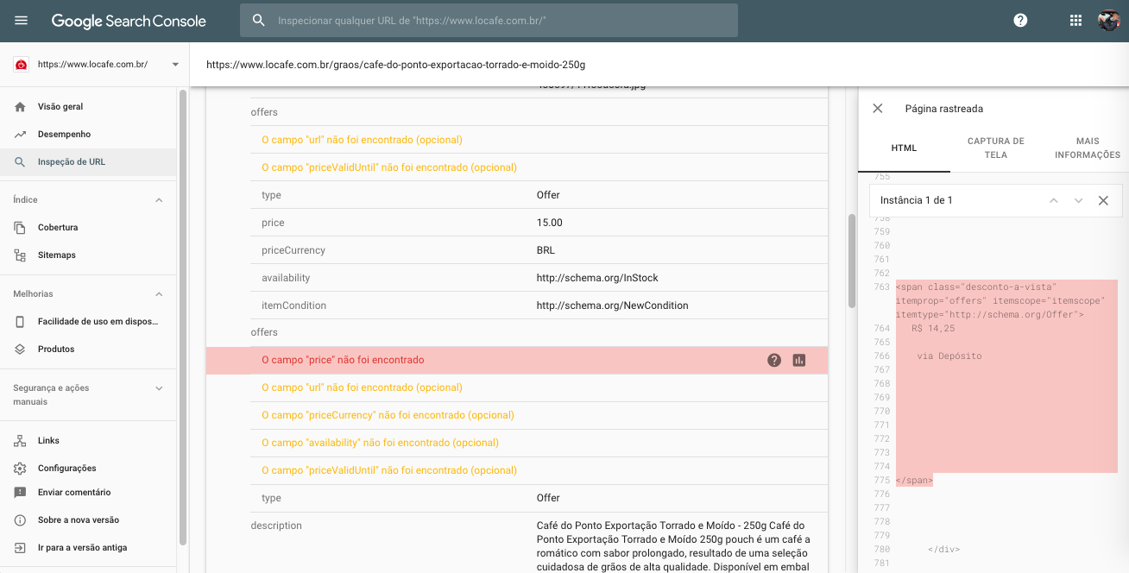
Task: Click the Enviar comentário feedback icon
Action: pyautogui.click(x=20, y=493)
